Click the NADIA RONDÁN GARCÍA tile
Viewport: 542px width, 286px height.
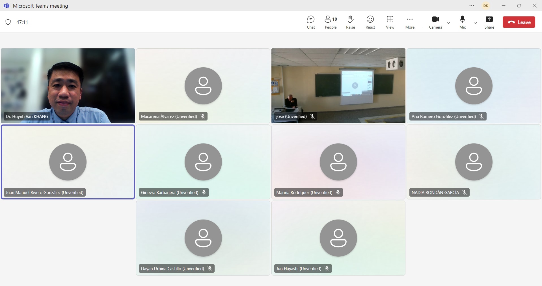[474, 162]
